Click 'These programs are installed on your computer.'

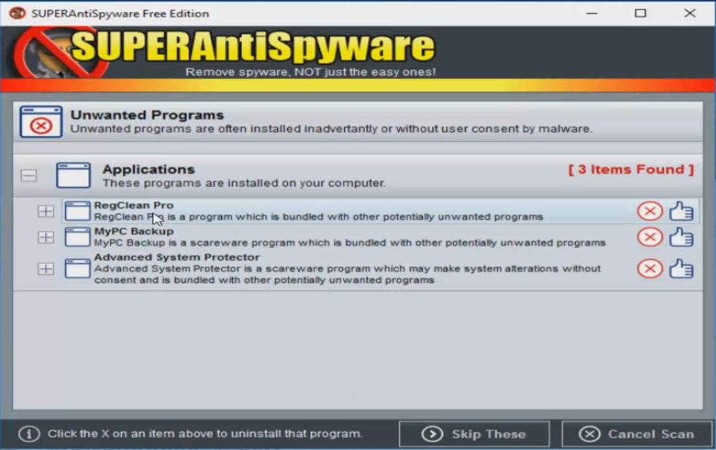pos(244,183)
